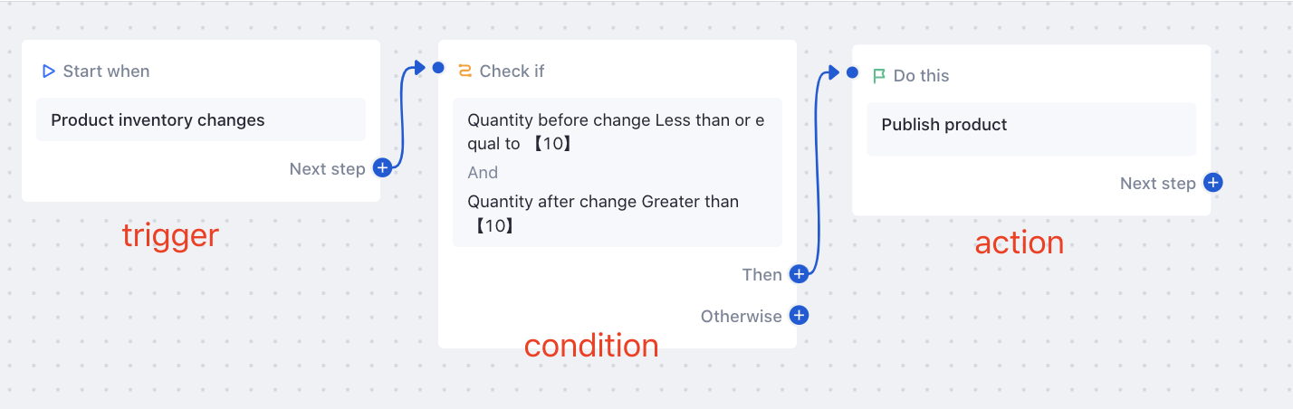Click the Otherwise branch label
Screen dimensions: 1293x409
coord(741,316)
